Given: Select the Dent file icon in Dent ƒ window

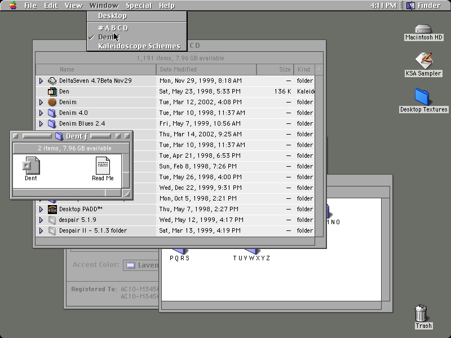Looking at the screenshot, I should click(31, 166).
